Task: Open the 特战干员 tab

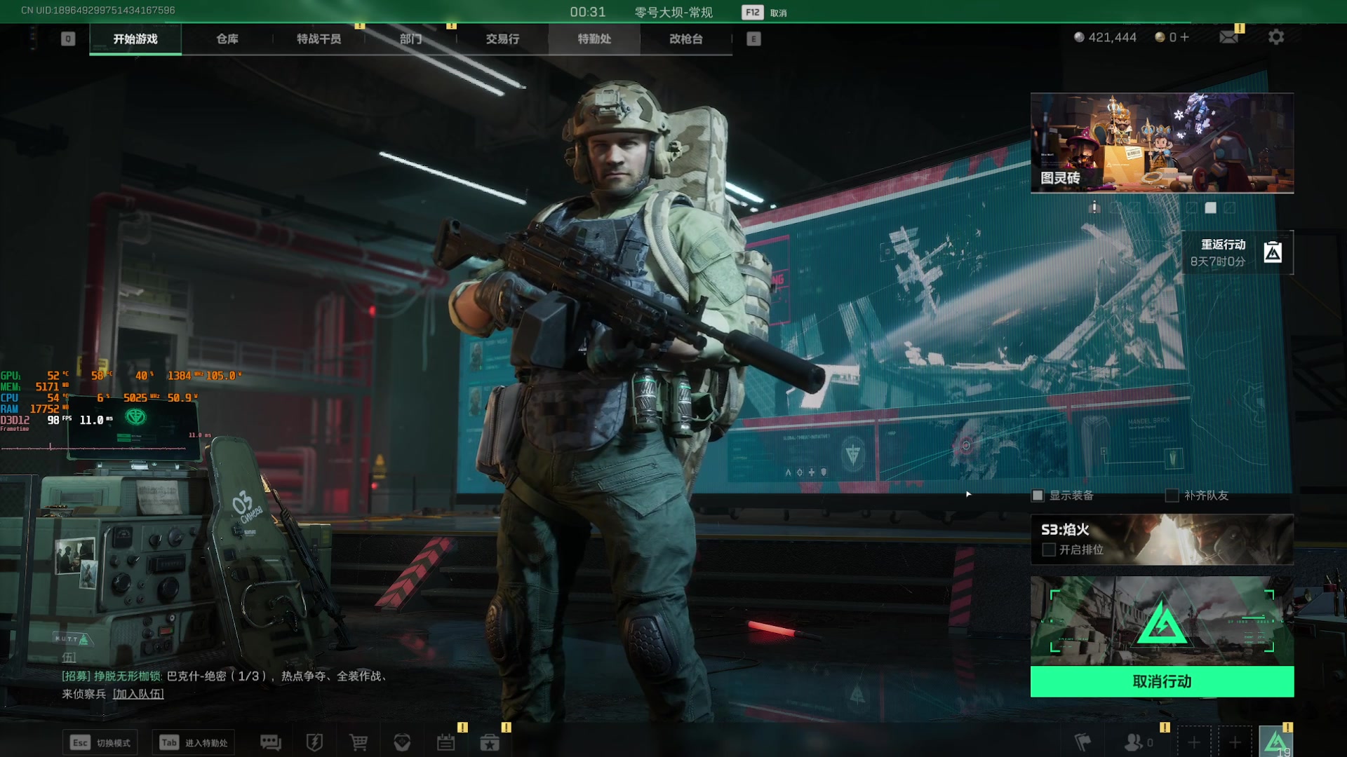Action: pos(319,39)
